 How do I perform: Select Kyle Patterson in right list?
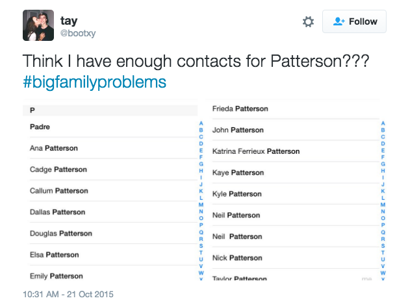(x=296, y=194)
